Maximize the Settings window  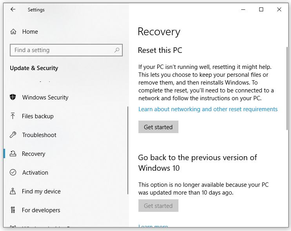[x=261, y=9]
